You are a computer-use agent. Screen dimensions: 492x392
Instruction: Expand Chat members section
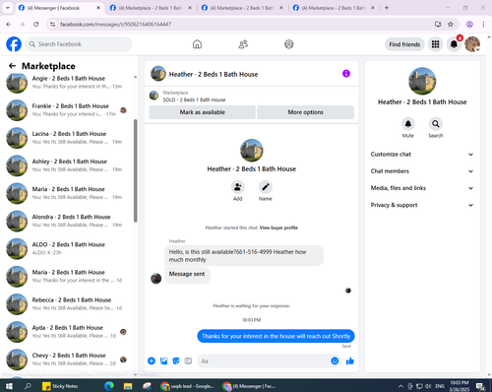(422, 171)
